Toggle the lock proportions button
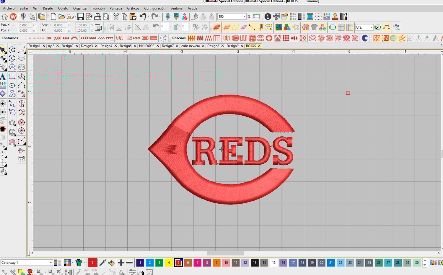The width and height of the screenshot is (443, 275). [x=99, y=27]
